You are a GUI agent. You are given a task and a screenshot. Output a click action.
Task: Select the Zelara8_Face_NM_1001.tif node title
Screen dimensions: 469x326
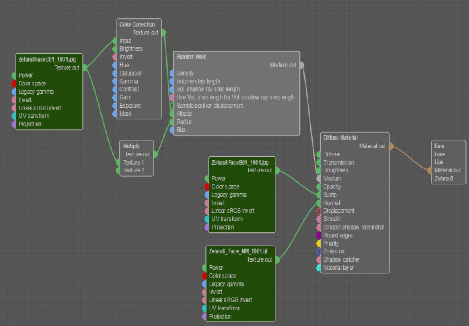[238, 251]
